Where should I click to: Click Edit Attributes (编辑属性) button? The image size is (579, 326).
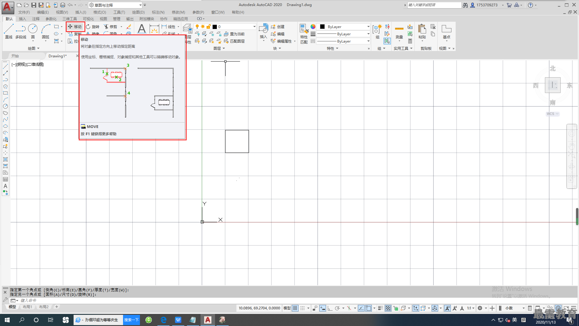pos(281,41)
